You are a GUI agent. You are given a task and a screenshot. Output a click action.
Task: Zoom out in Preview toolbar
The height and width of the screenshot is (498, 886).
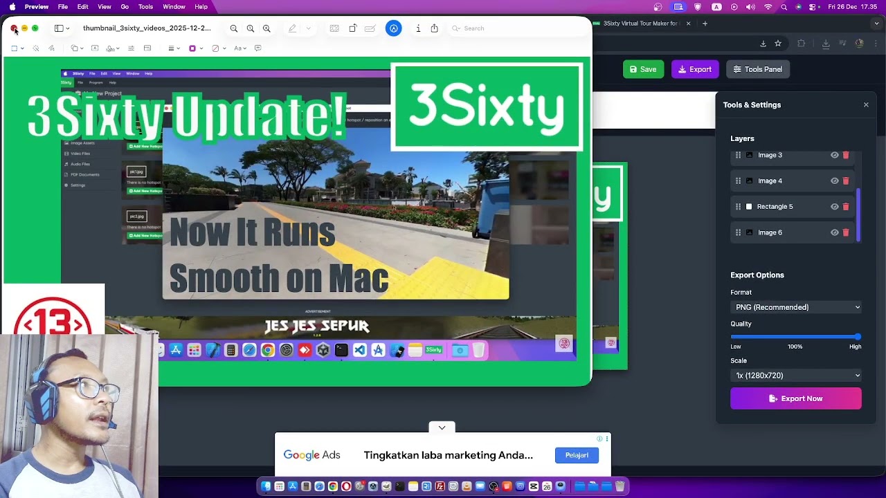click(234, 28)
